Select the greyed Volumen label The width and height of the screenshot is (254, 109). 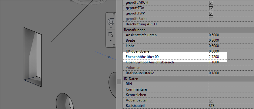pos(133,68)
